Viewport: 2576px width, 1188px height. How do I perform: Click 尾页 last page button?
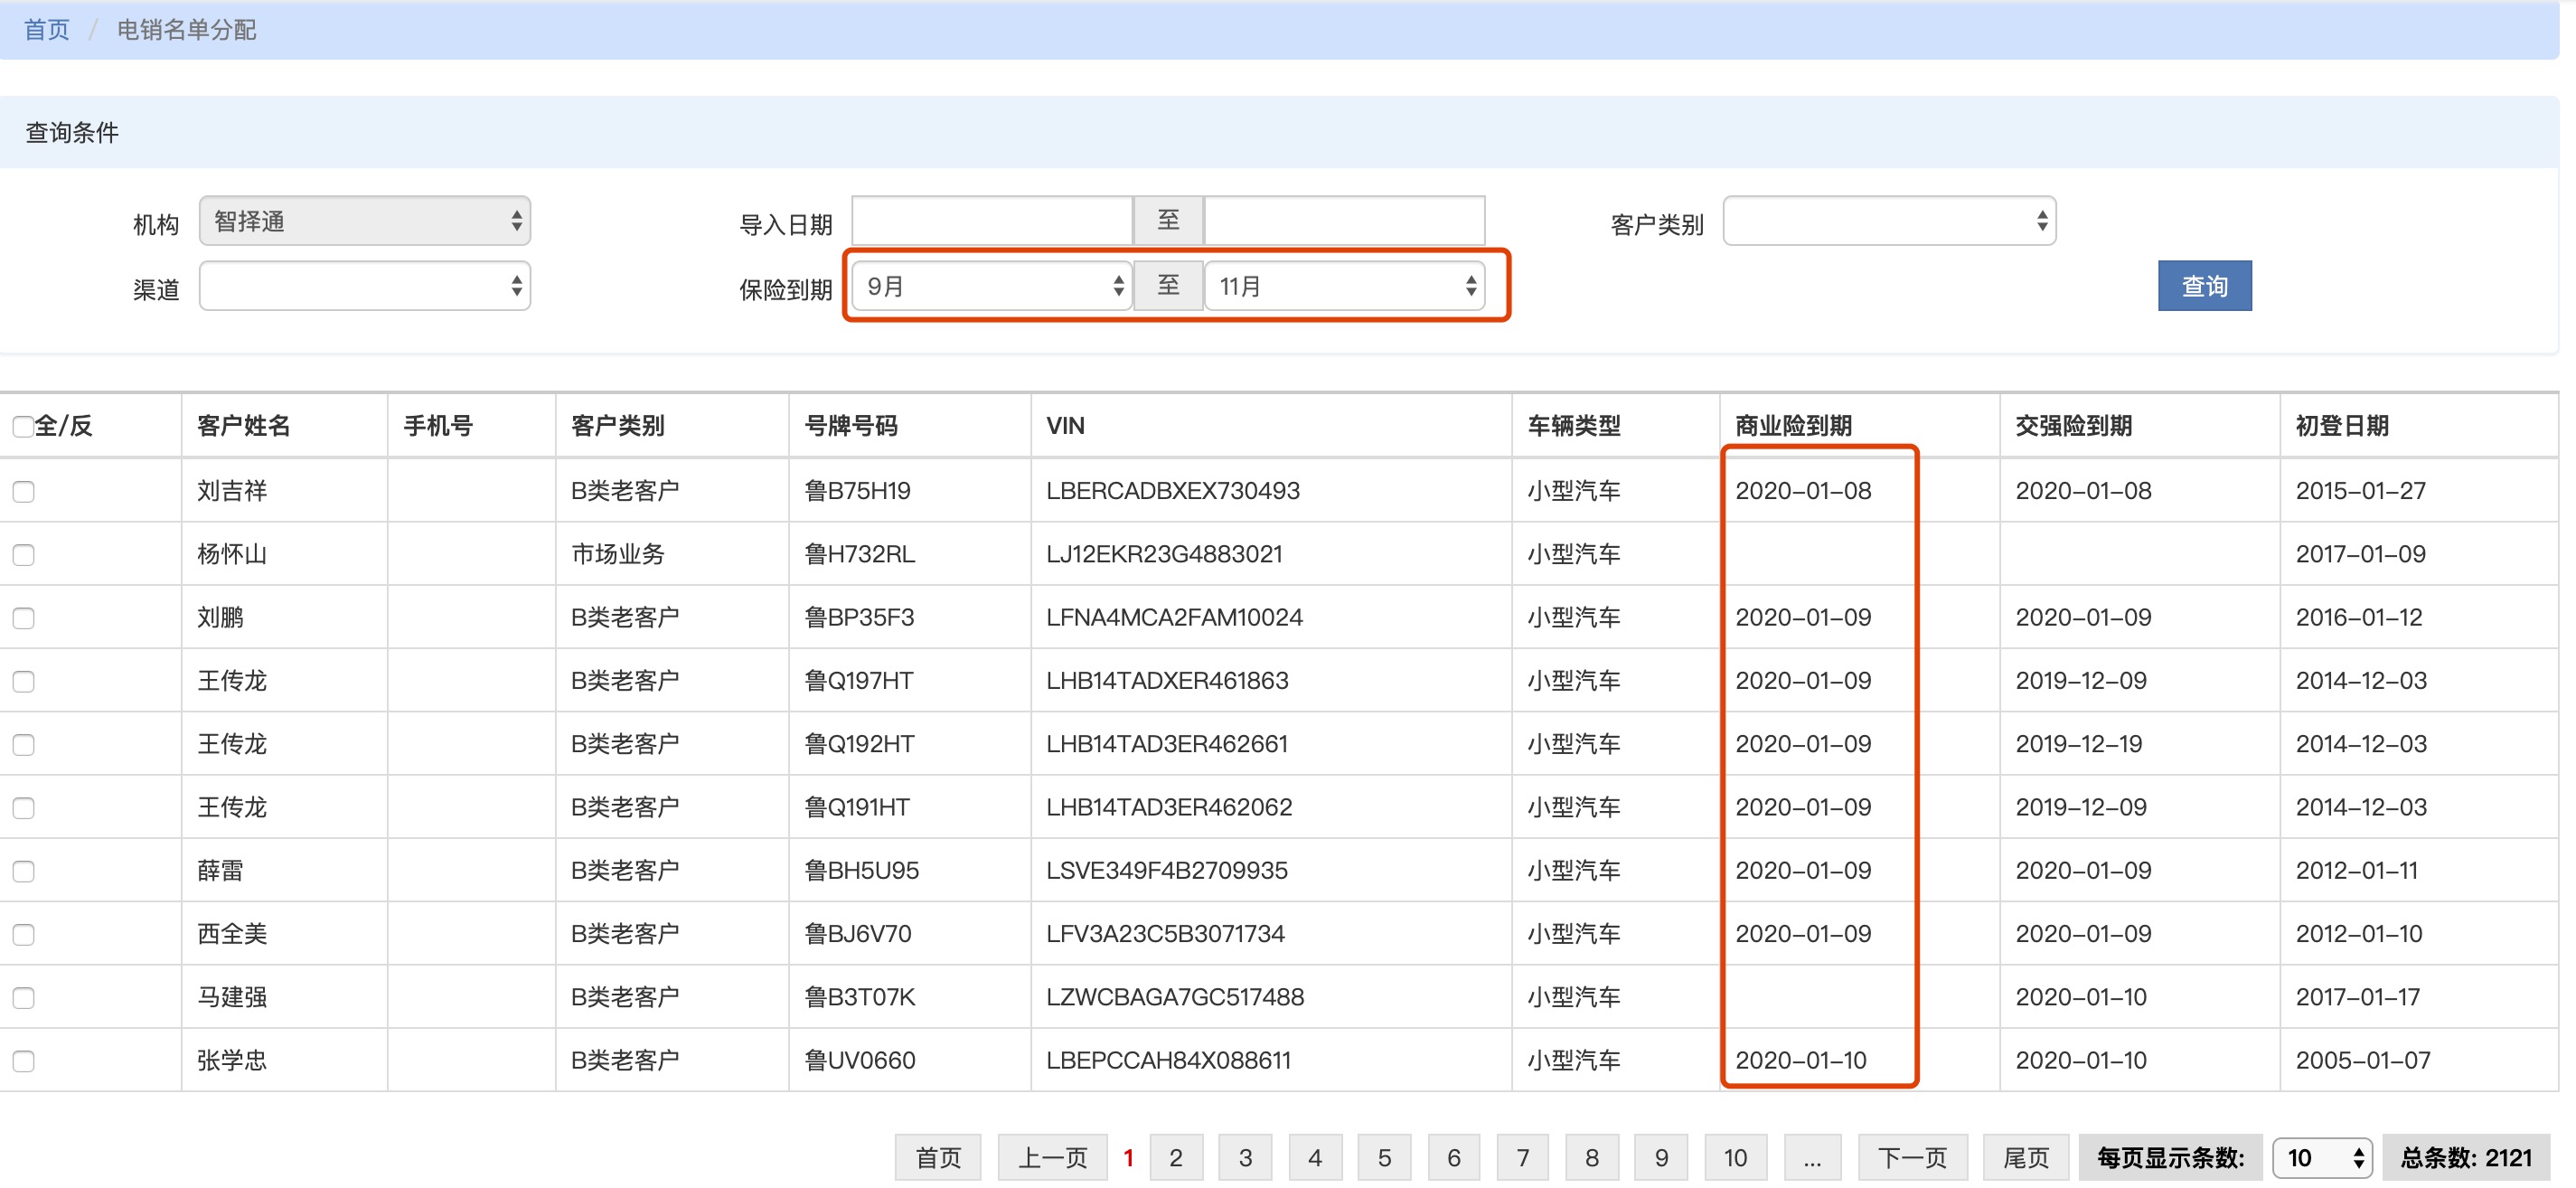[x=2025, y=1158]
